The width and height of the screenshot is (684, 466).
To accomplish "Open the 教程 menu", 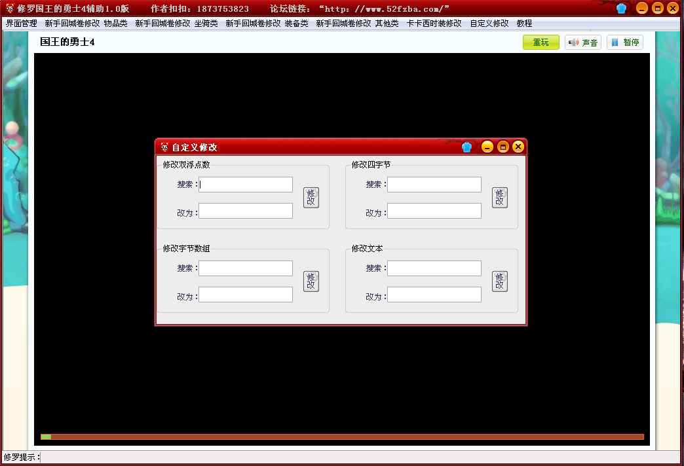I will (x=524, y=24).
